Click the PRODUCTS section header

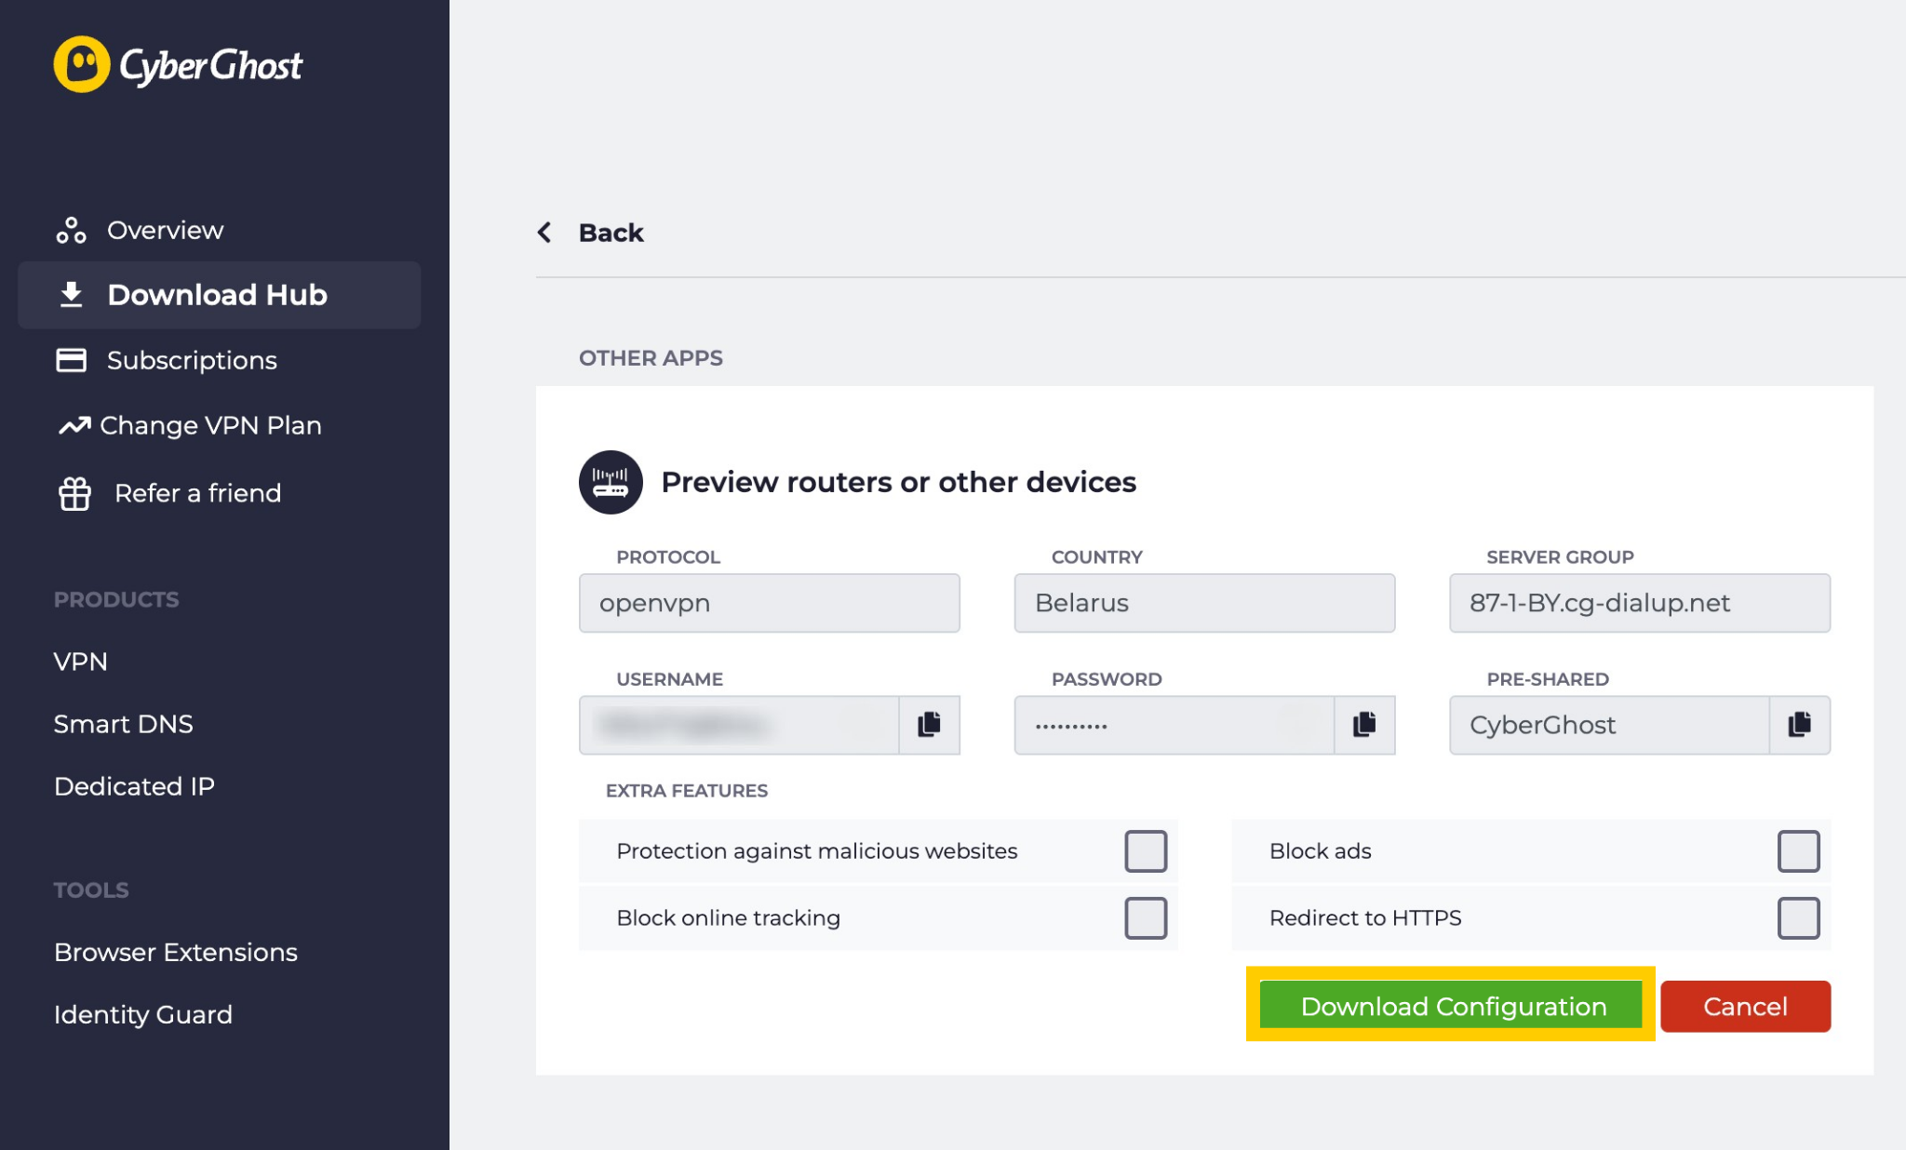click(116, 599)
